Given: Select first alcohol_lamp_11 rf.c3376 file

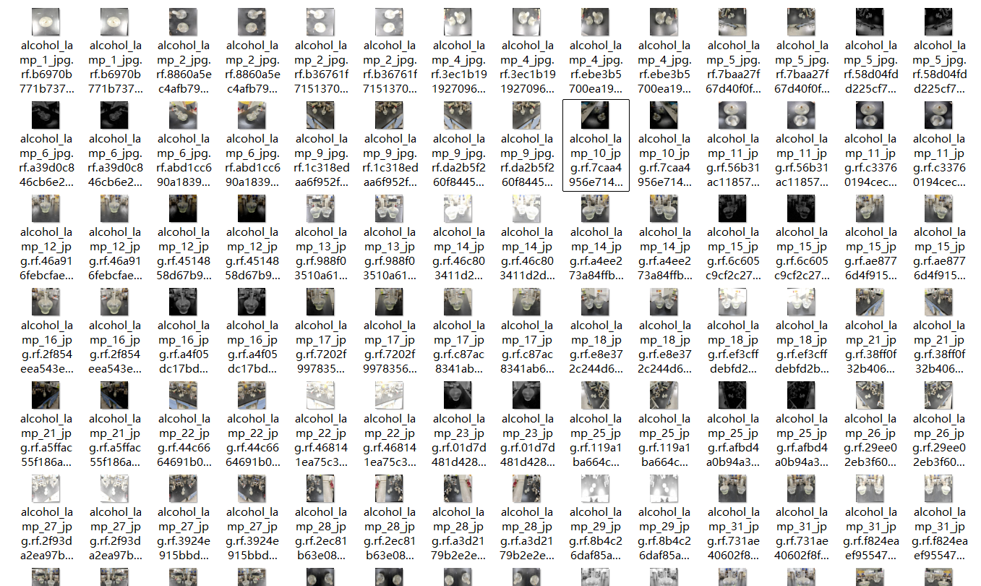Looking at the screenshot, I should (x=870, y=145).
